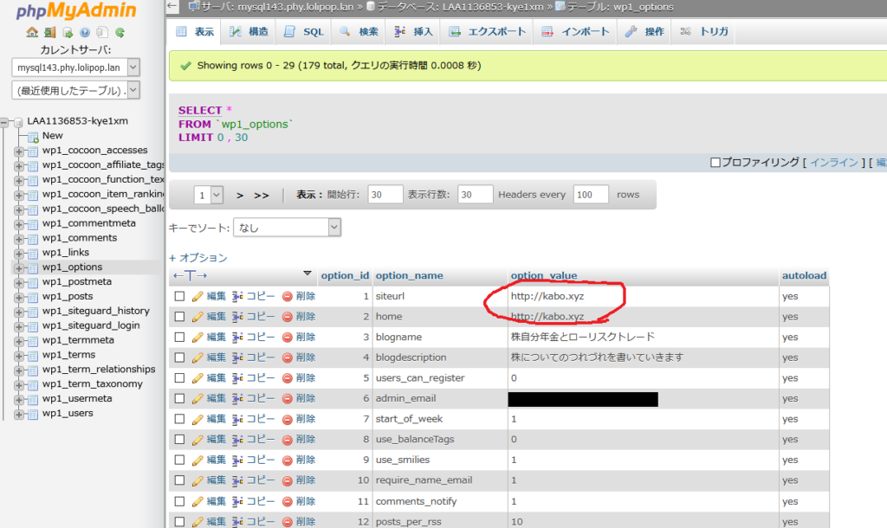Expand the wp1_comments table tree node
Screen dimensions: 887x528
(x=19, y=238)
